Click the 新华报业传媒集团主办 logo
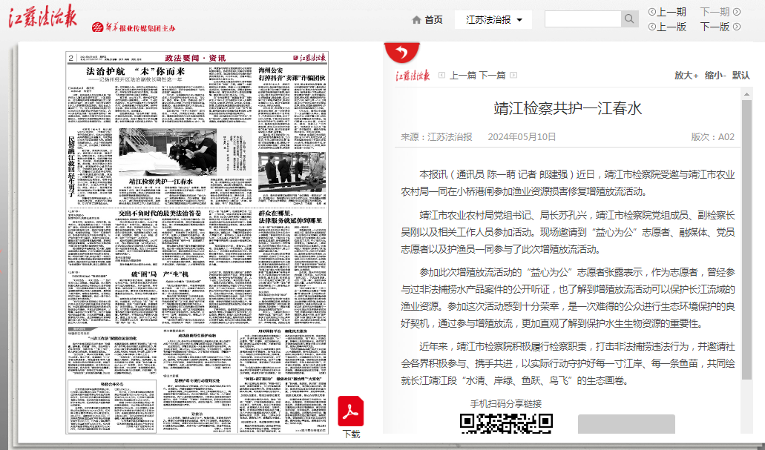This screenshot has height=450, width=765. point(134,27)
